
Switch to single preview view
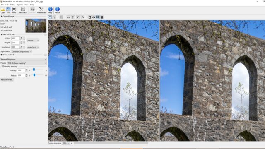pyautogui.click(x=89, y=17)
